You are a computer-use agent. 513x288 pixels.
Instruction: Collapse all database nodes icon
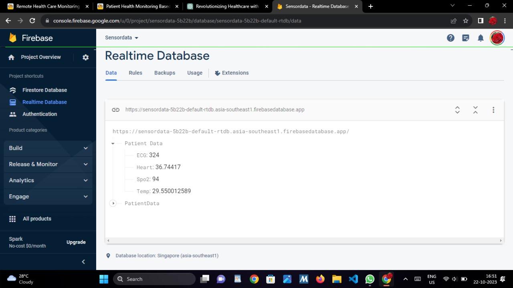coord(475,110)
